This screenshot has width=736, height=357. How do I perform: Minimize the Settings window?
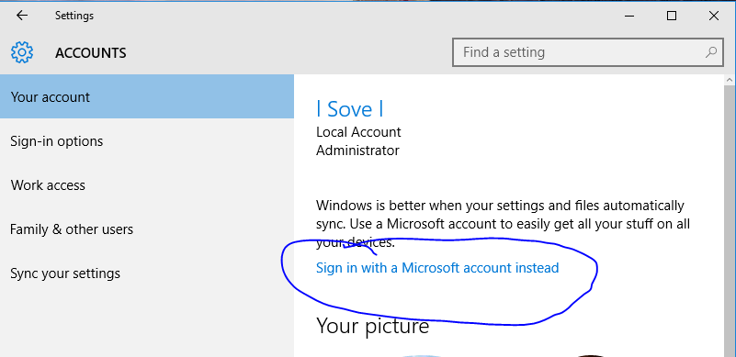coord(630,16)
